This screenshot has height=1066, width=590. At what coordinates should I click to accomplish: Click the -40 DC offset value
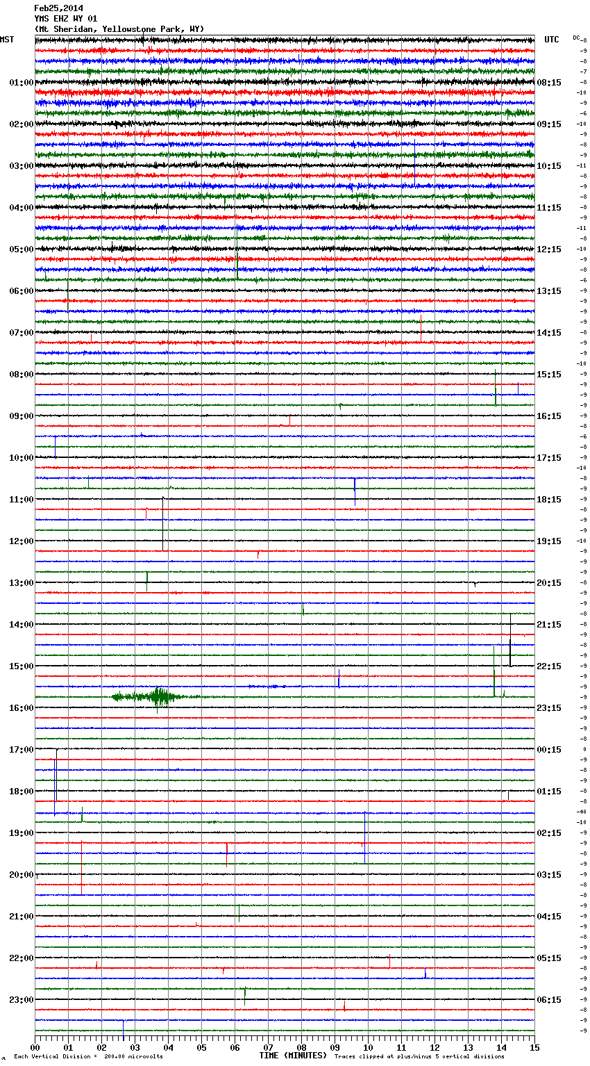click(x=581, y=812)
